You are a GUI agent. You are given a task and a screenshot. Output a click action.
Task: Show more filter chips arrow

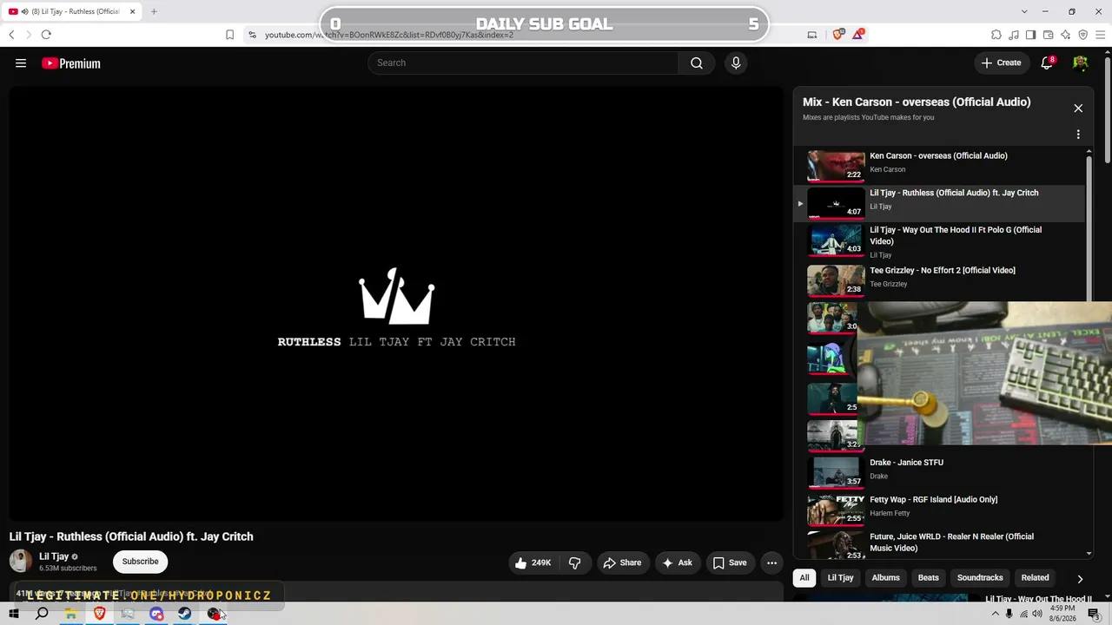click(x=1080, y=578)
